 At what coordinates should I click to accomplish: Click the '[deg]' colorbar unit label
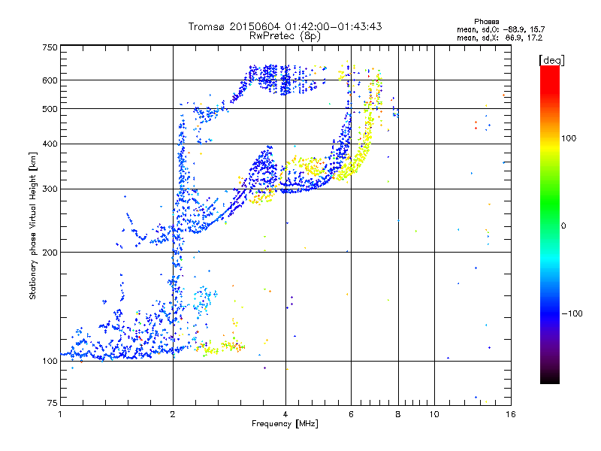(551, 60)
